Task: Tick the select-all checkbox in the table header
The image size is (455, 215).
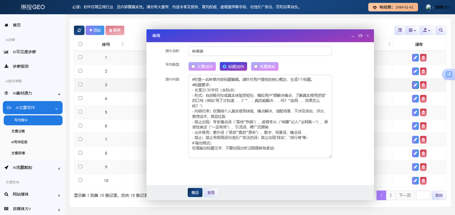Action: point(80,44)
